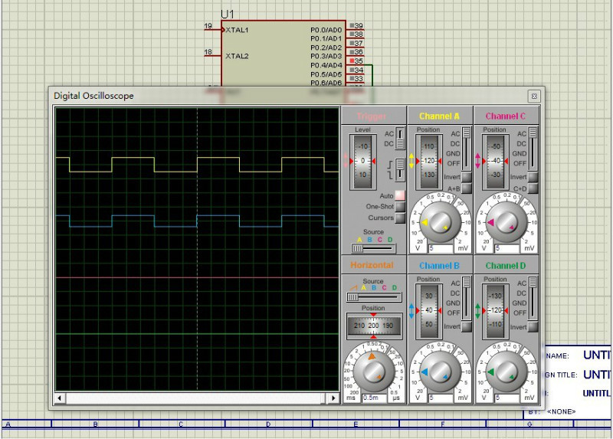Turn the Channel D voltage knob
The width and height of the screenshot is (613, 439).
coord(506,373)
